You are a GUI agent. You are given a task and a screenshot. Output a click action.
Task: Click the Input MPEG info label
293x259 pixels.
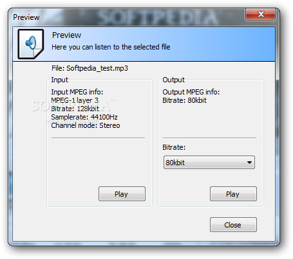77,92
